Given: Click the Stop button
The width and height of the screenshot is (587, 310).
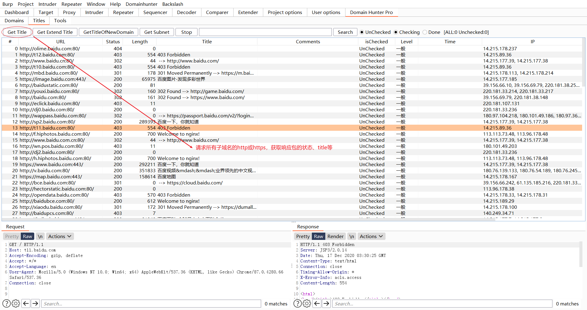Looking at the screenshot, I should click(x=186, y=32).
